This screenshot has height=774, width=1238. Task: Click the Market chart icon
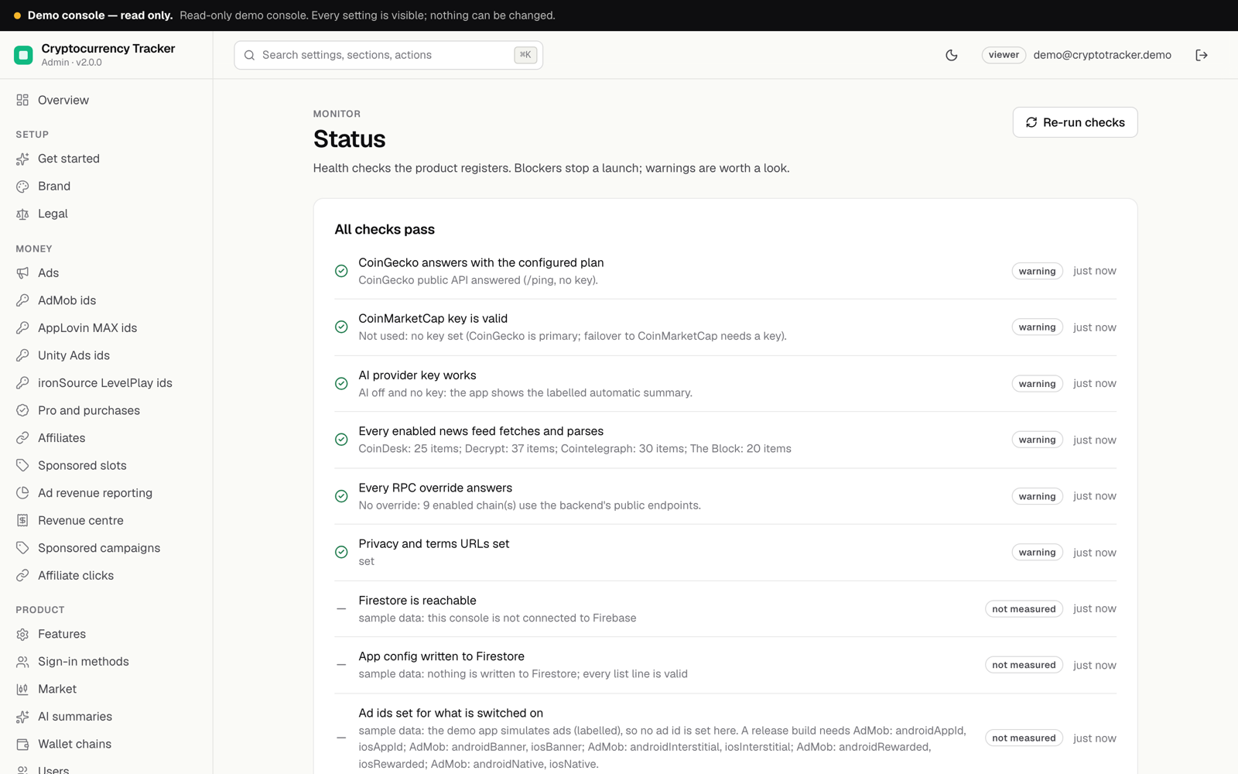(x=22, y=689)
